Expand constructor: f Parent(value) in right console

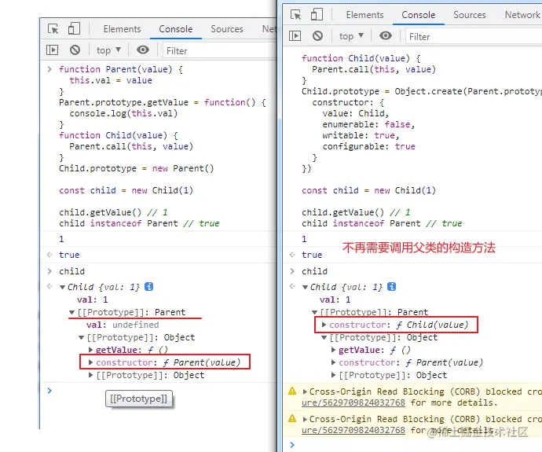click(333, 362)
